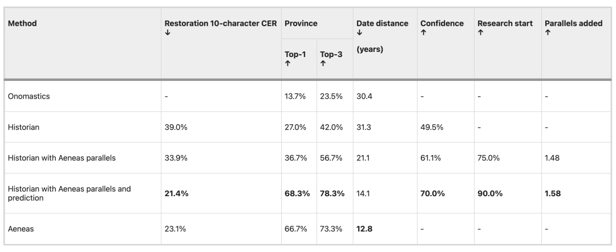Select the 49.5% confidence cell
This screenshot has height=252, width=616.
[x=432, y=127]
